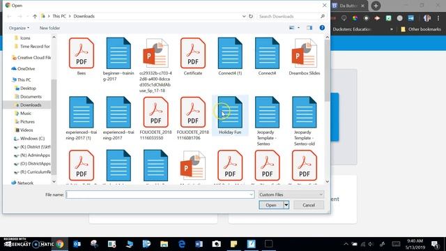This screenshot has width=446, height=251.
Task: Expand the address bar history dropdown
Action: [x=244, y=16]
